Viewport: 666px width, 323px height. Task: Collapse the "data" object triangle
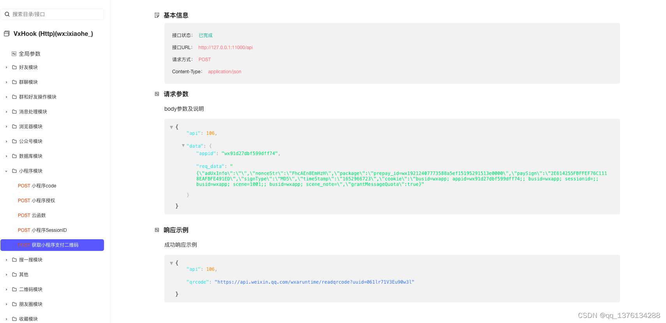(183, 146)
